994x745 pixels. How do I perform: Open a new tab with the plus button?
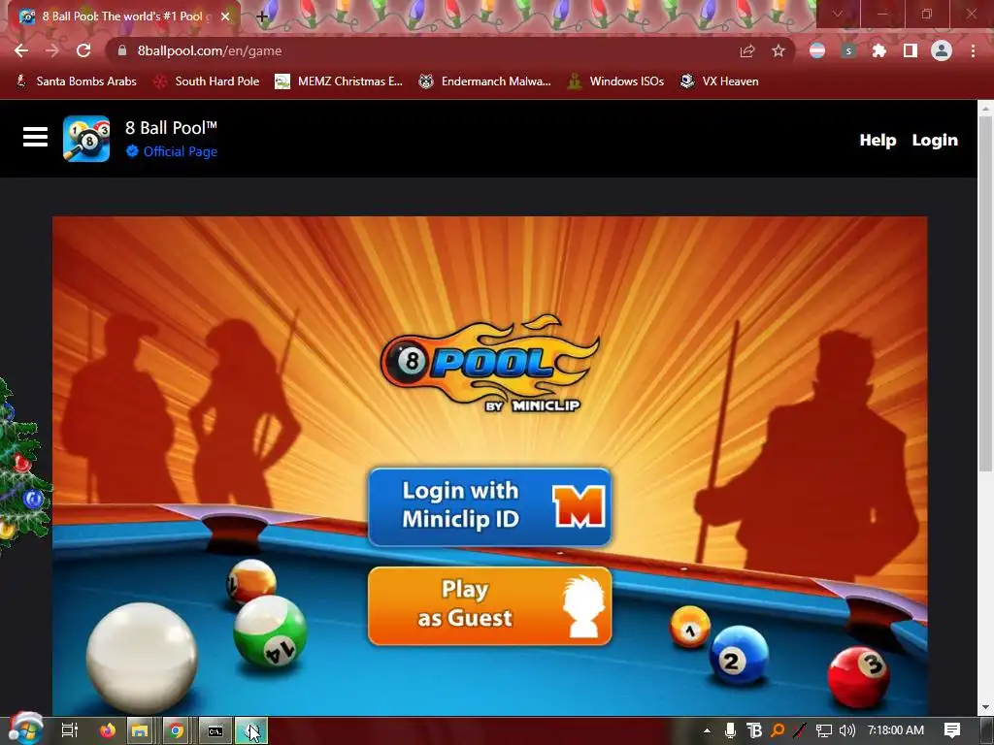tap(262, 17)
